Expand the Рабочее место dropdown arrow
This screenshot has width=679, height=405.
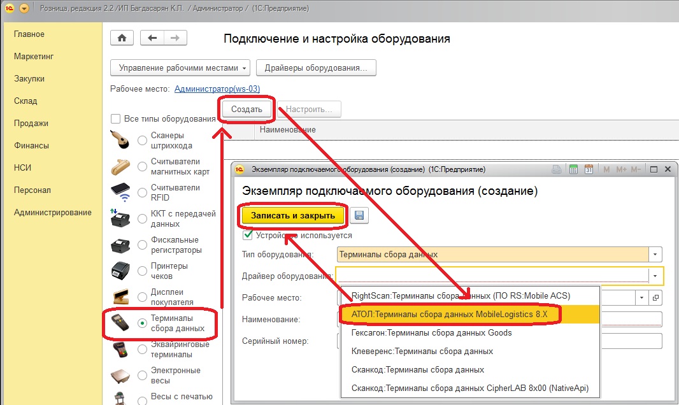click(x=642, y=297)
